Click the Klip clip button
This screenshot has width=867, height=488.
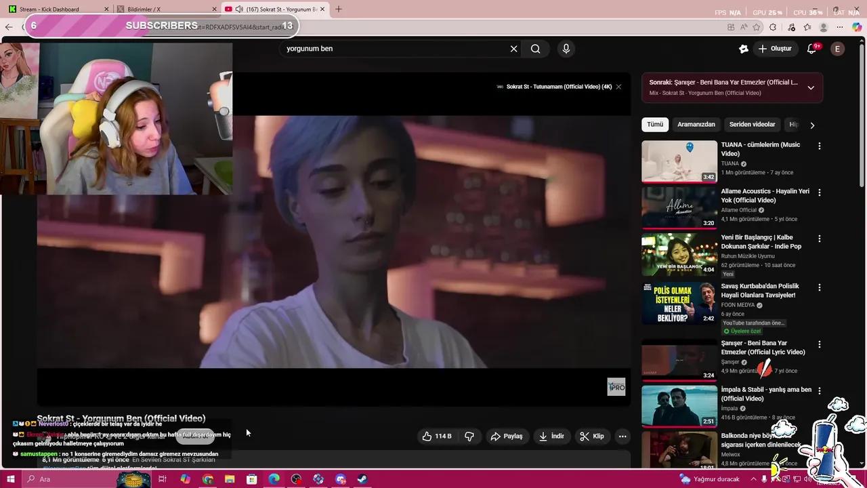click(592, 436)
